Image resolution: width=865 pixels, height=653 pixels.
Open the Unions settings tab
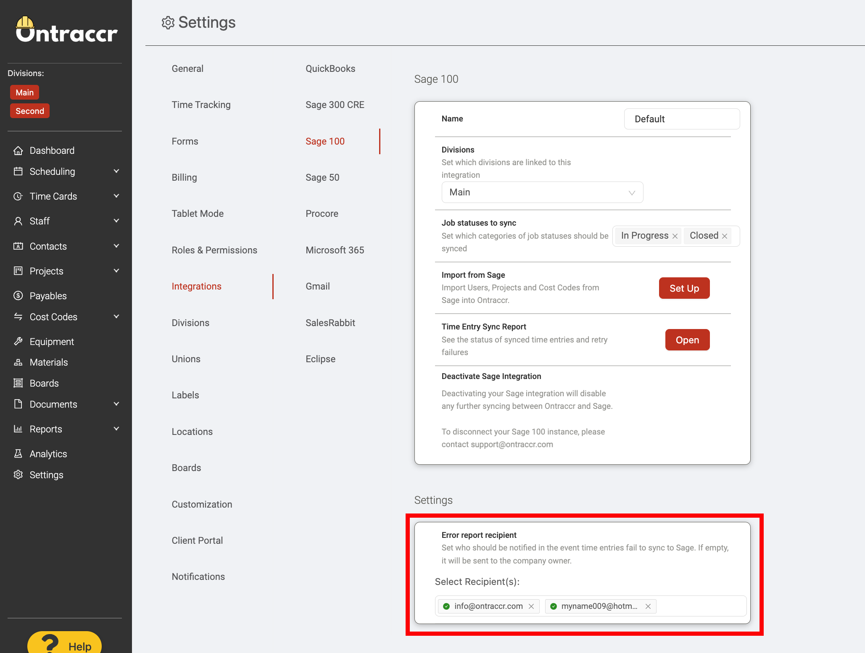tap(186, 359)
